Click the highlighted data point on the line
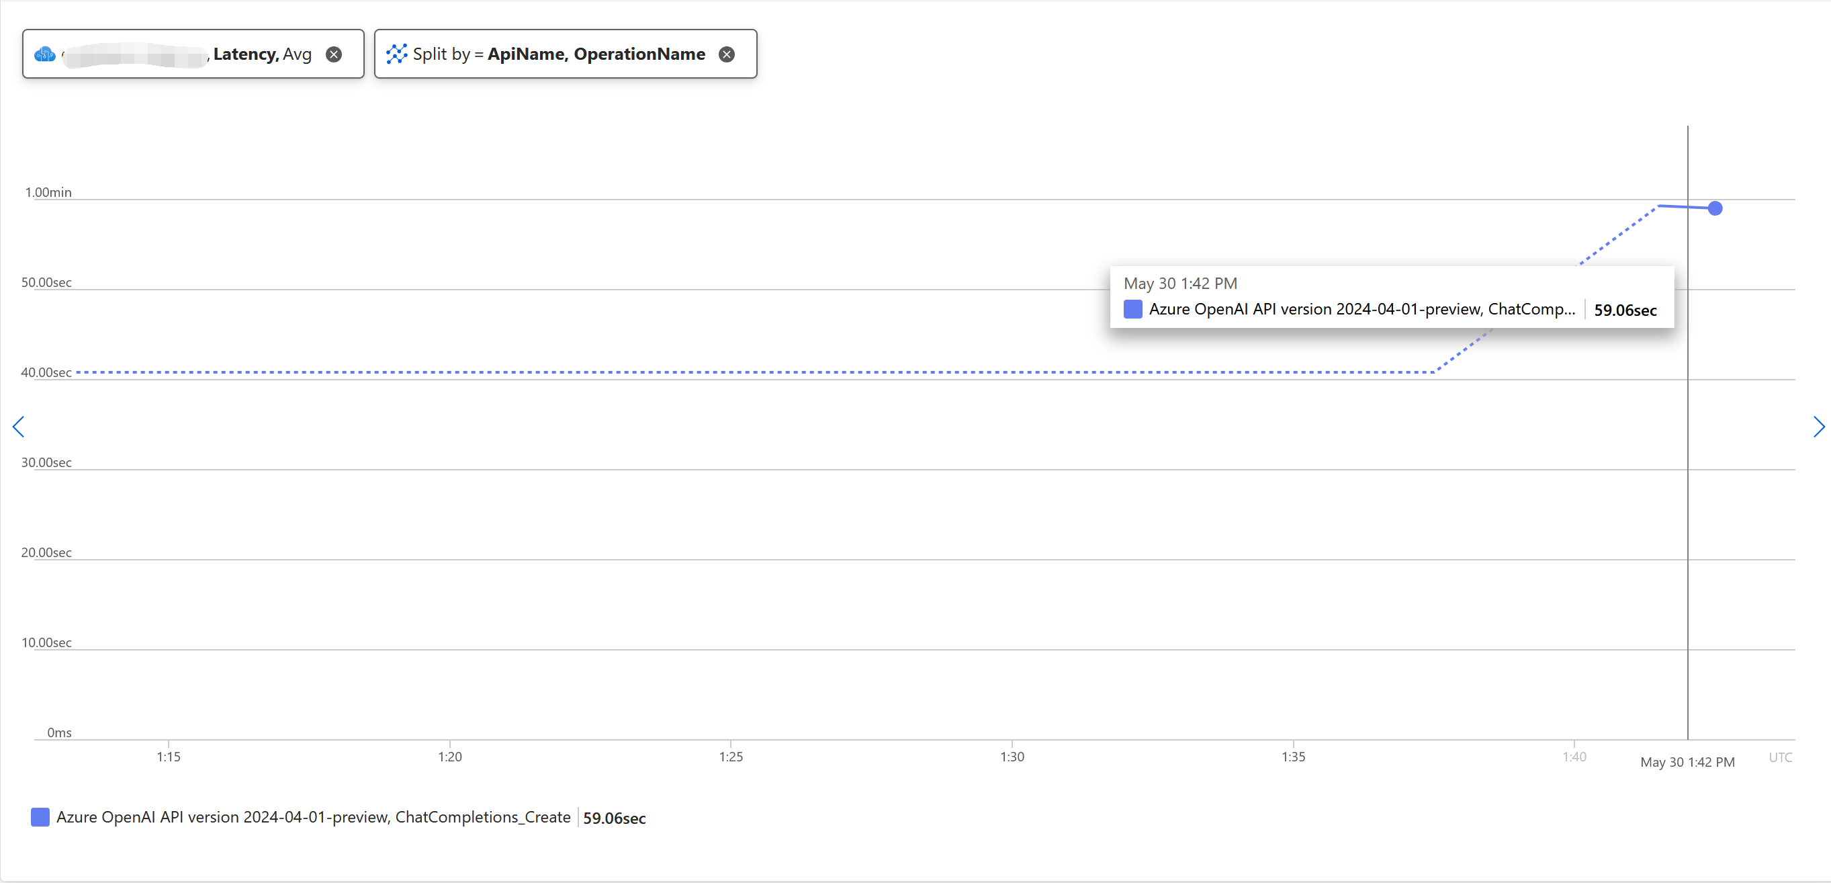This screenshot has height=883, width=1831. click(1715, 208)
